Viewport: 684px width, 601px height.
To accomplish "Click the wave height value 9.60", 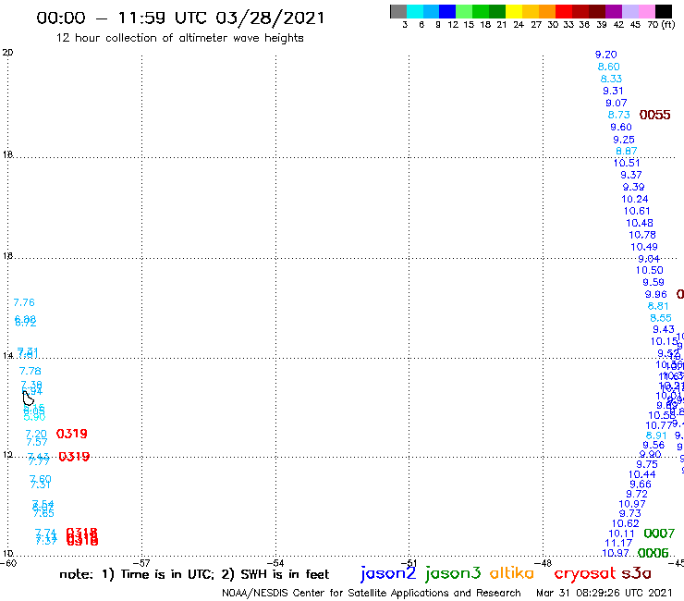I will coord(621,127).
